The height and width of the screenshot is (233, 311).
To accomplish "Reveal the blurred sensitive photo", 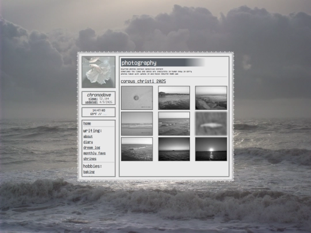I will point(211,124).
